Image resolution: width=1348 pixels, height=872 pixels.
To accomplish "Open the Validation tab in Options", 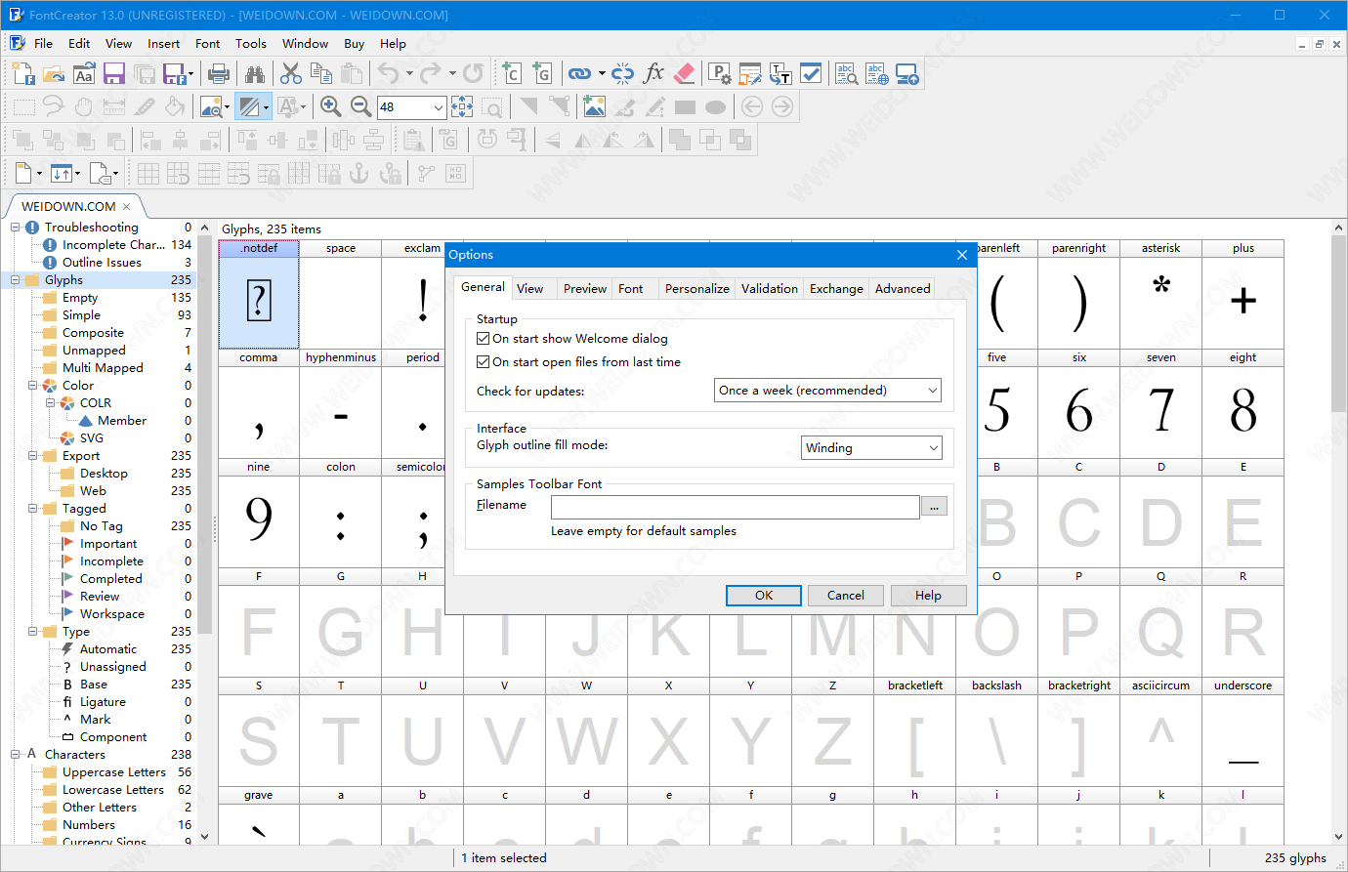I will click(x=770, y=289).
